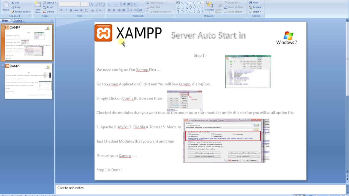The height and width of the screenshot is (196, 349).
Task: Expand the shapes gallery More button
Action: [203, 11]
